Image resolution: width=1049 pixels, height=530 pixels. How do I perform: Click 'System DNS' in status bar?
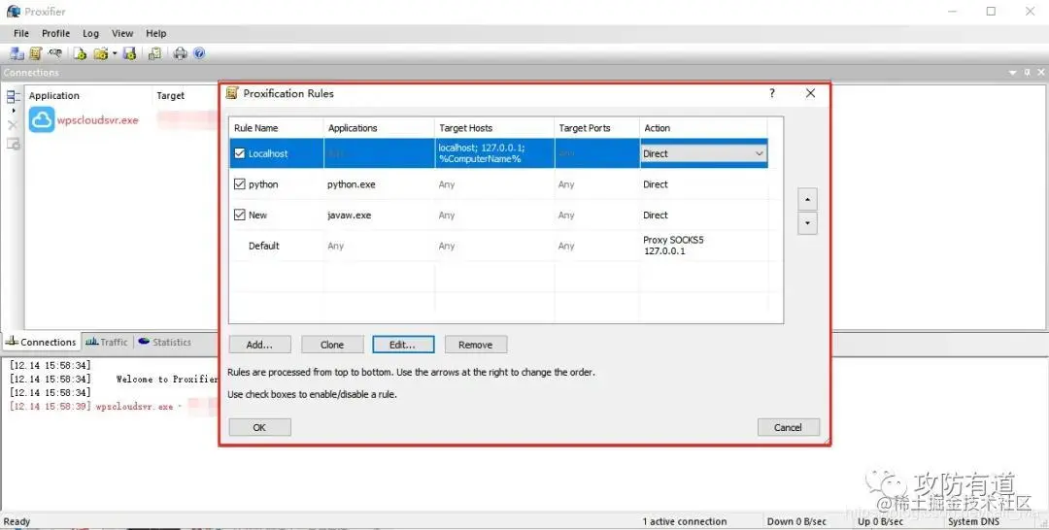pyautogui.click(x=973, y=522)
